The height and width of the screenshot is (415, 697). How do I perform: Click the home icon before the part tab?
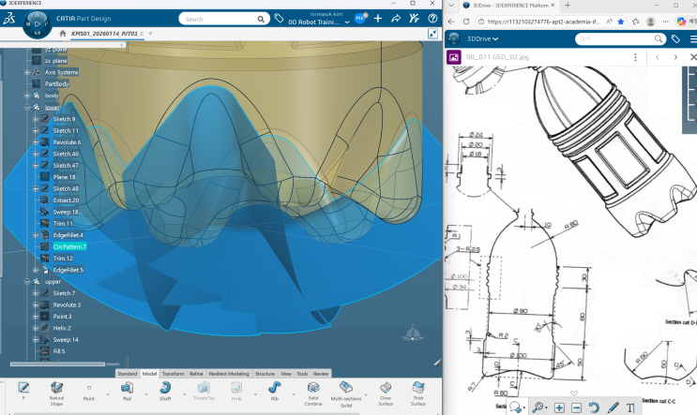tap(63, 34)
